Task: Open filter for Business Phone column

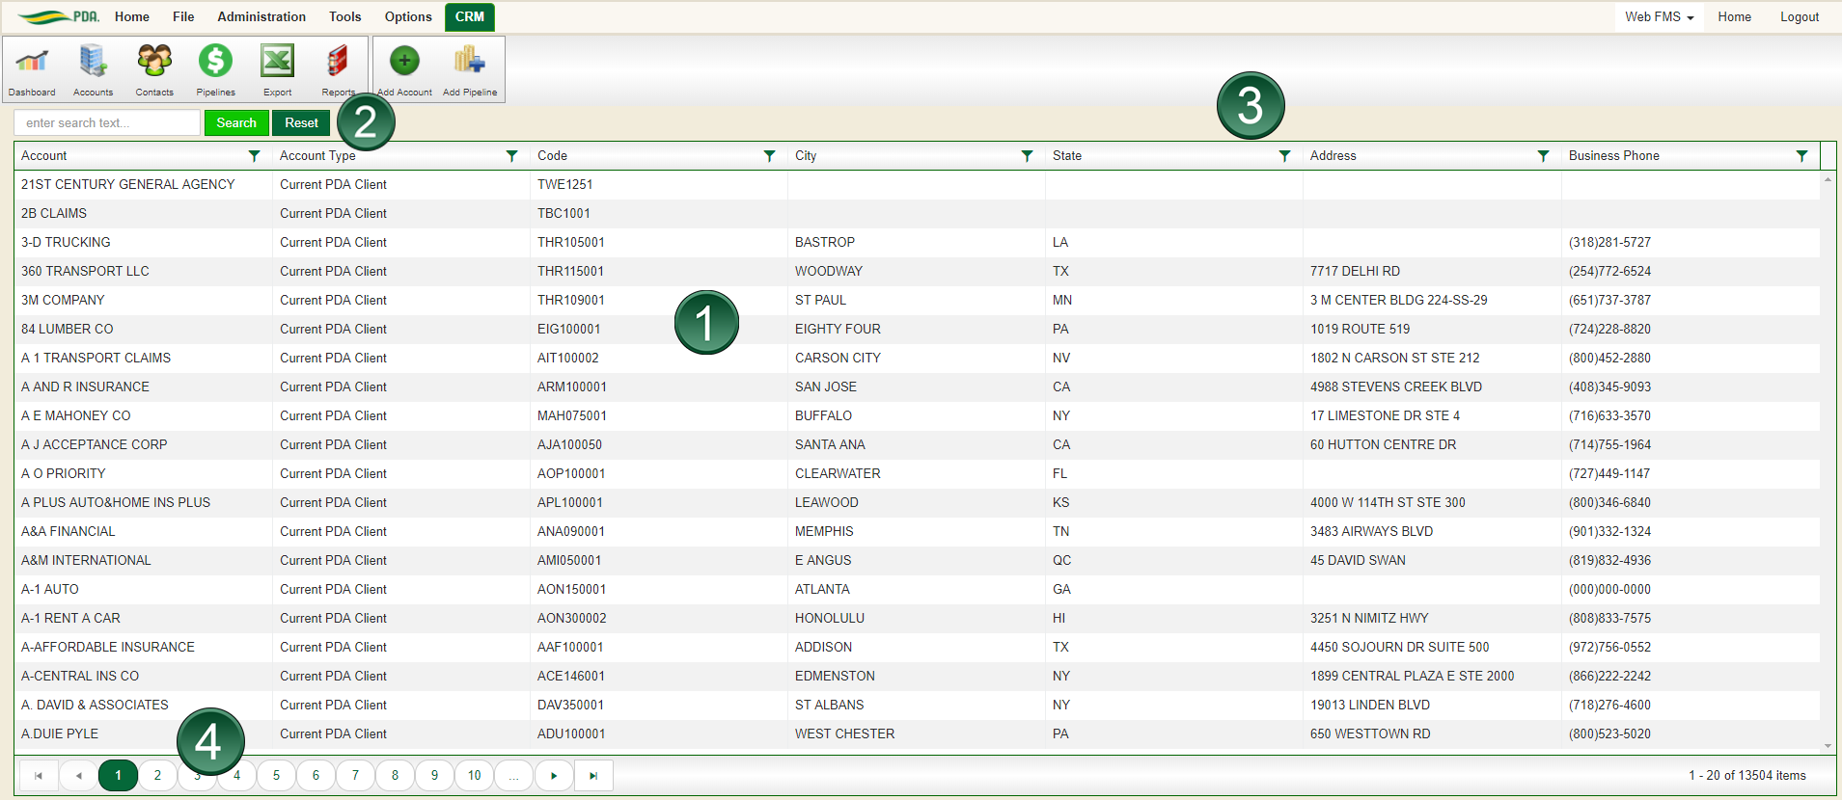Action: pos(1801,156)
